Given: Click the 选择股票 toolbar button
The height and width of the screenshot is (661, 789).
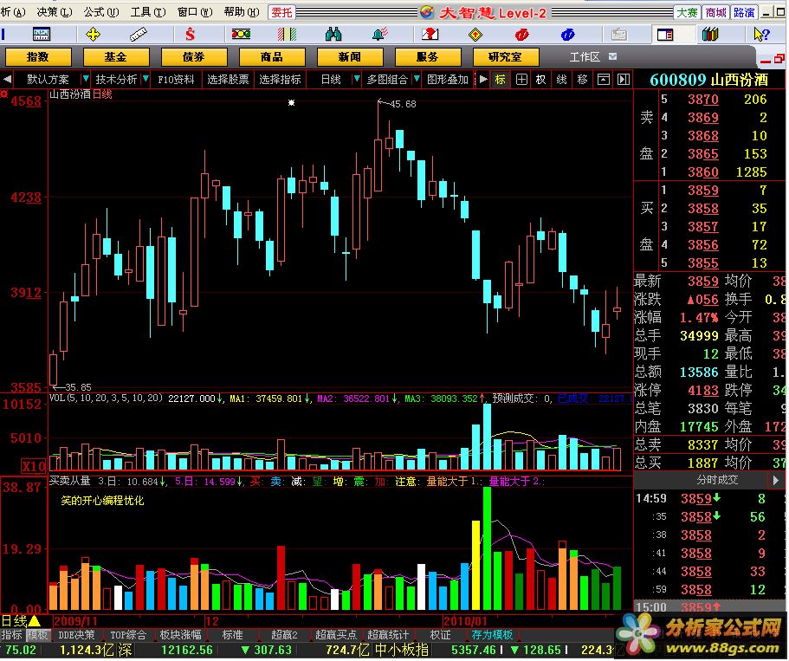Looking at the screenshot, I should click(x=228, y=79).
